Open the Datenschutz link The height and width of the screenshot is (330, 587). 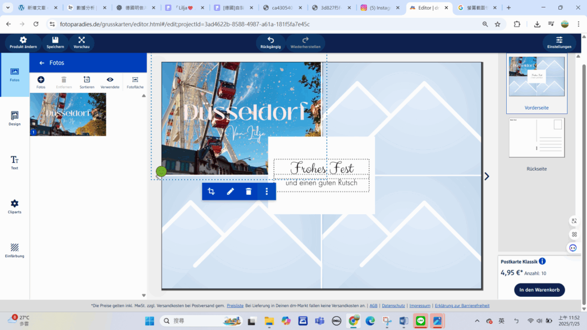[393, 306]
